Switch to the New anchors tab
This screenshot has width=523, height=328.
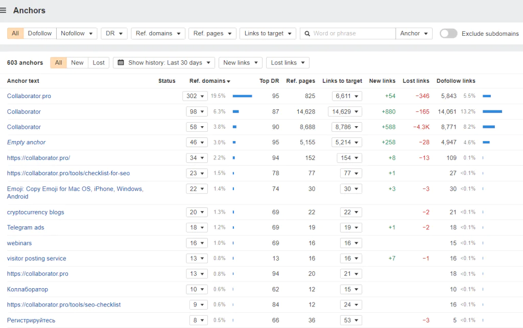pyautogui.click(x=77, y=63)
